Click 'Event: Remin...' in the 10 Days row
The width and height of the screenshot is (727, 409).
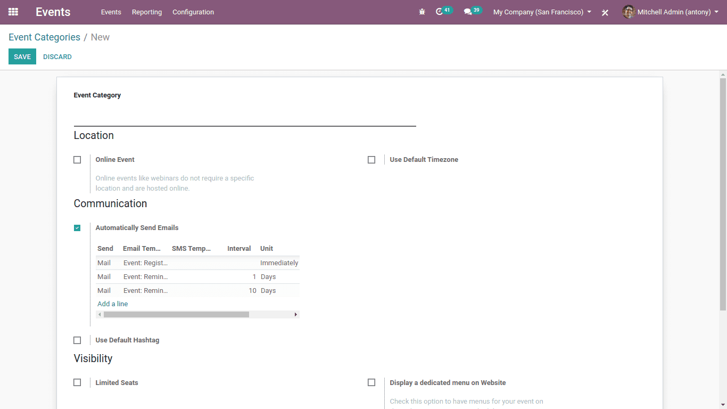tap(145, 291)
